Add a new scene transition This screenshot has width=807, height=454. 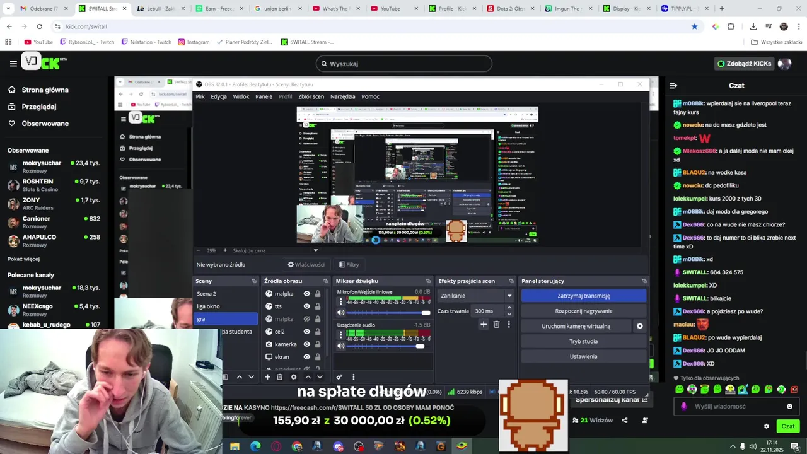pyautogui.click(x=484, y=325)
